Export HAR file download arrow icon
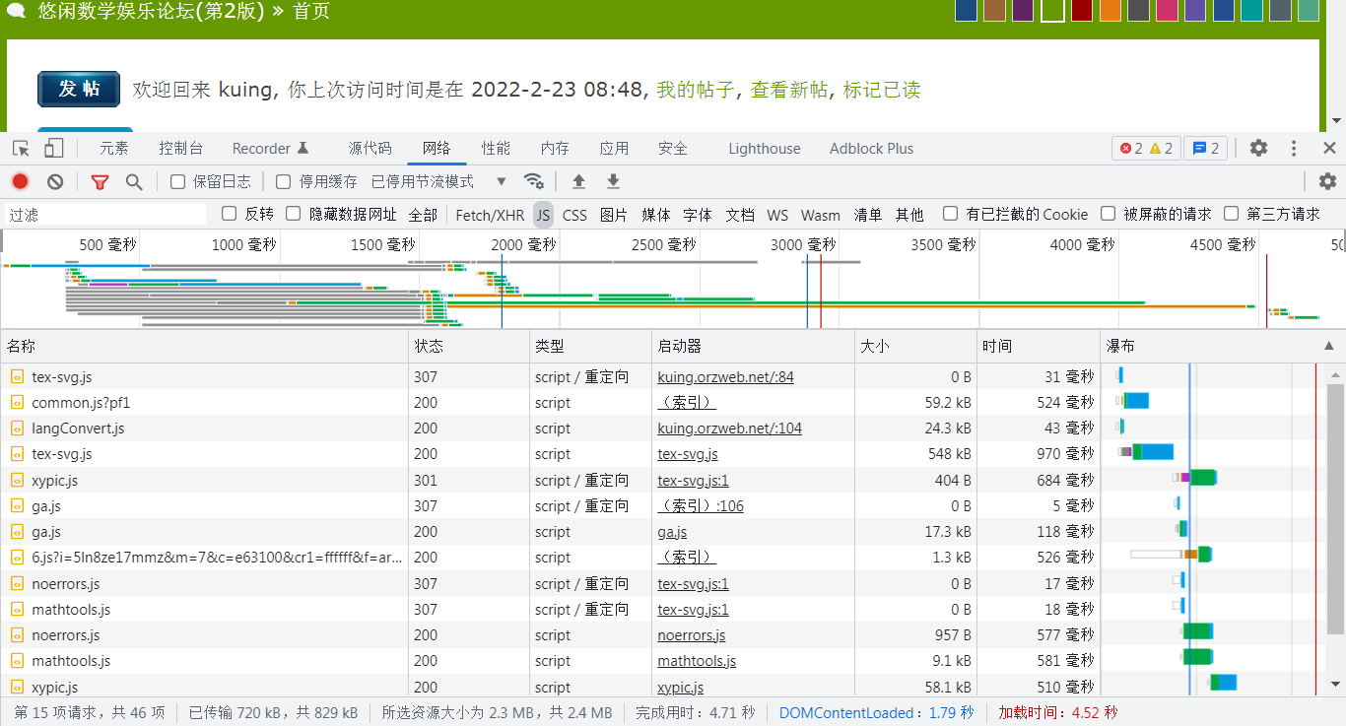The width and height of the screenshot is (1346, 726). pyautogui.click(x=613, y=181)
